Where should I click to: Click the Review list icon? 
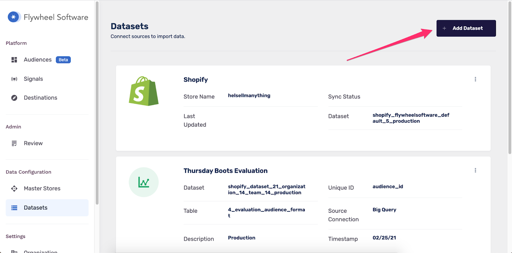coord(14,143)
